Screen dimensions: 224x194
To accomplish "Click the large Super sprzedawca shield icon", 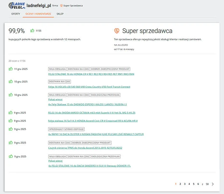I will tap(117, 31).
